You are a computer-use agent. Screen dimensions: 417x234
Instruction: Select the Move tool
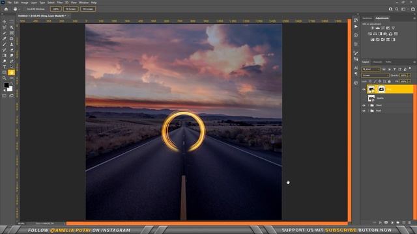pyautogui.click(x=5, y=21)
